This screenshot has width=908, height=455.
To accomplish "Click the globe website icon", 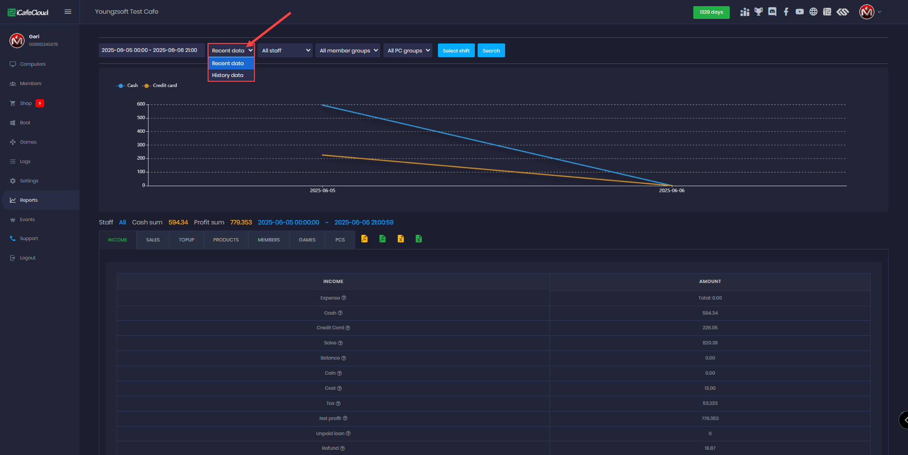I will pos(813,12).
